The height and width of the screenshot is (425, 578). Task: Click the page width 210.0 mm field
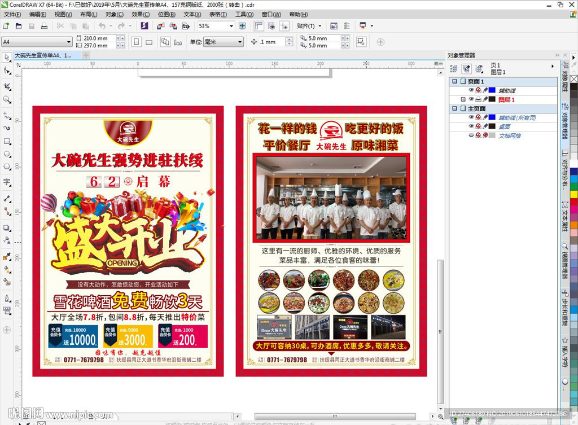pyautogui.click(x=99, y=38)
